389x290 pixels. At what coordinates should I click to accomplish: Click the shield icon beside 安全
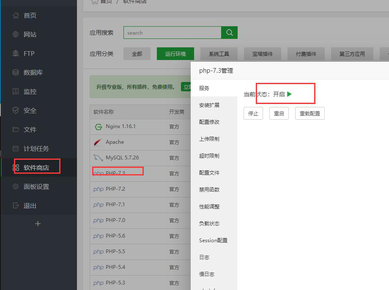point(16,110)
